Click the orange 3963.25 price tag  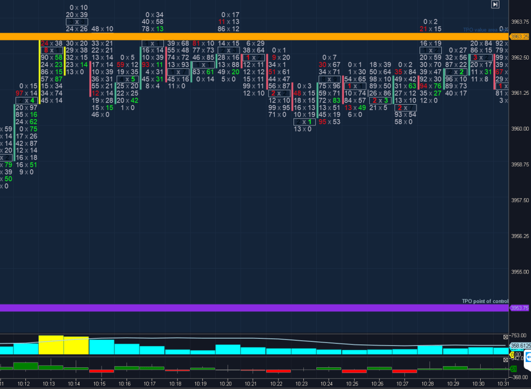[519, 37]
